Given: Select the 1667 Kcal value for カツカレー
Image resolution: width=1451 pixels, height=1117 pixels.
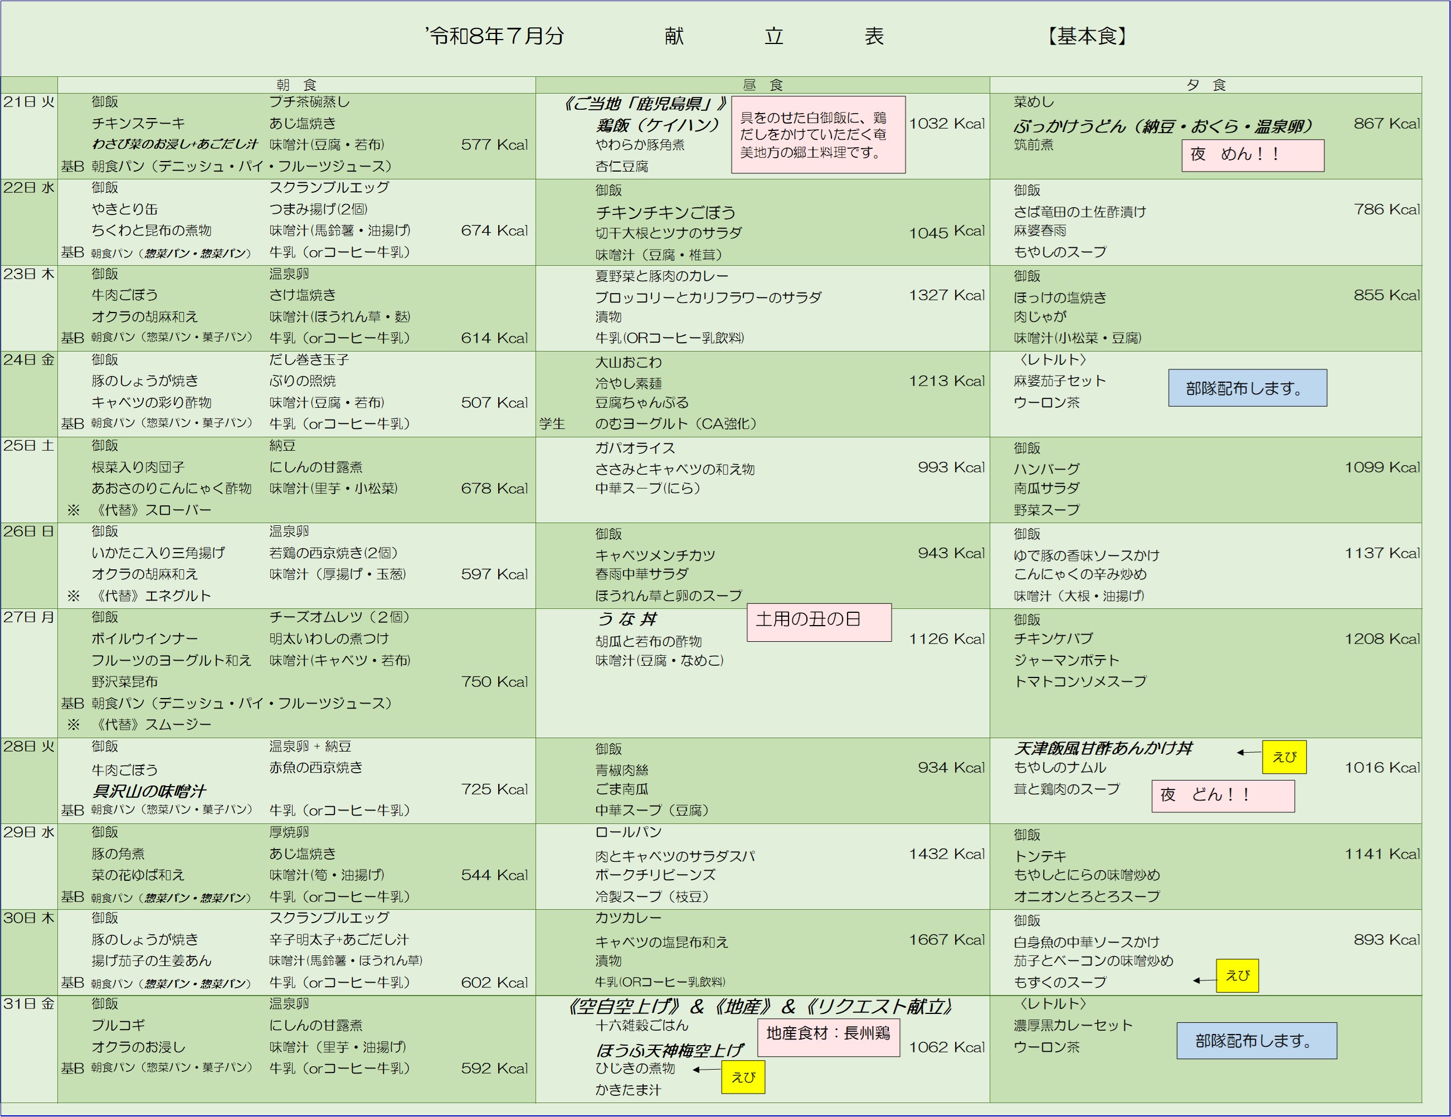Looking at the screenshot, I should pyautogui.click(x=947, y=940).
